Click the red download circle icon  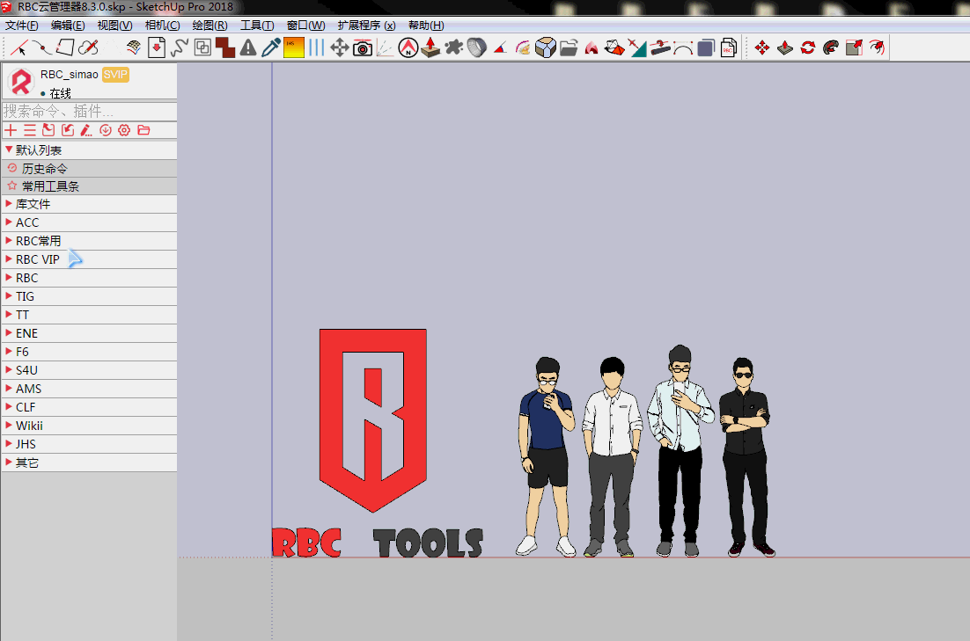tap(106, 130)
